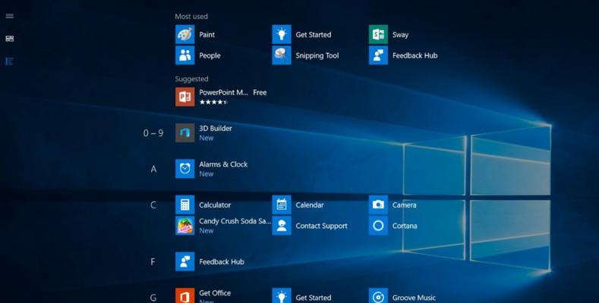Launch the Camera app
599x303 pixels.
(x=393, y=205)
